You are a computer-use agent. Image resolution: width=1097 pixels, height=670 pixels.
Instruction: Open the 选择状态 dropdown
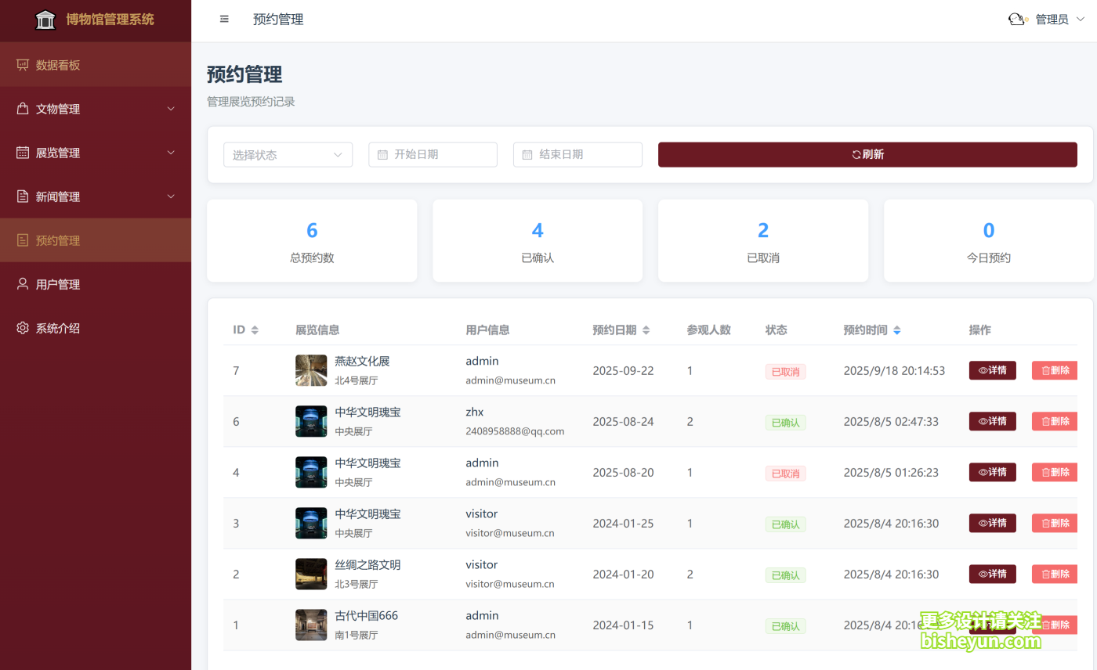288,154
